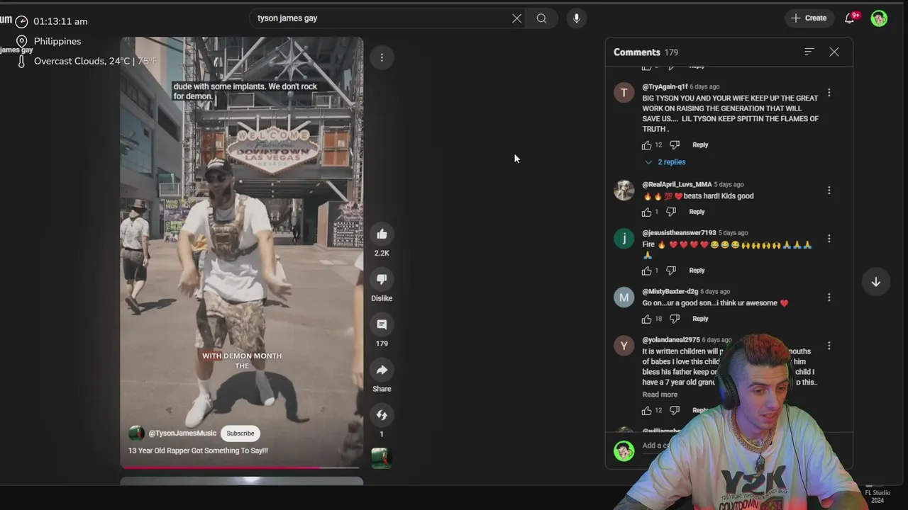Reply to the jesusistheanswer7193 comment
908x510 pixels.
[x=697, y=271]
